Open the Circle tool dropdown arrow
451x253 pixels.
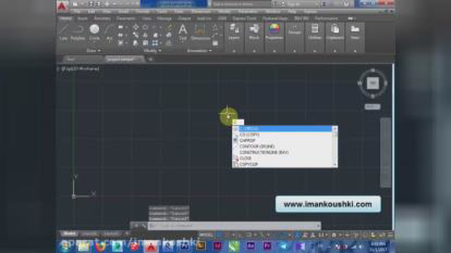94,42
